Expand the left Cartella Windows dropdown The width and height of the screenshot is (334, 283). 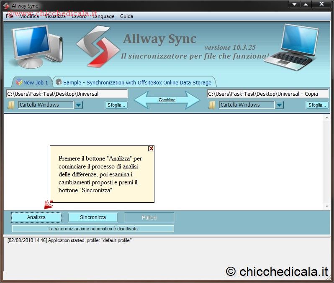click(78, 105)
